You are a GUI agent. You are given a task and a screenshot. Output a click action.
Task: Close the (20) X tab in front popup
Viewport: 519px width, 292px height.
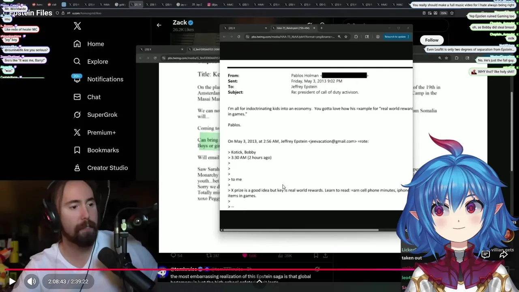pyautogui.click(x=266, y=28)
